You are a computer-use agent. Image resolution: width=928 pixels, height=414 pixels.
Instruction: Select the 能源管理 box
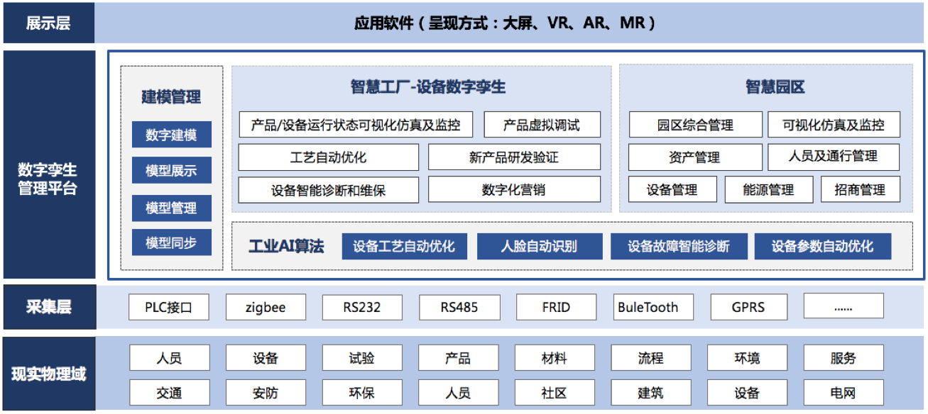click(768, 190)
